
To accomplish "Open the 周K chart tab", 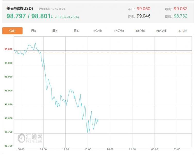I will click(x=55, y=31).
